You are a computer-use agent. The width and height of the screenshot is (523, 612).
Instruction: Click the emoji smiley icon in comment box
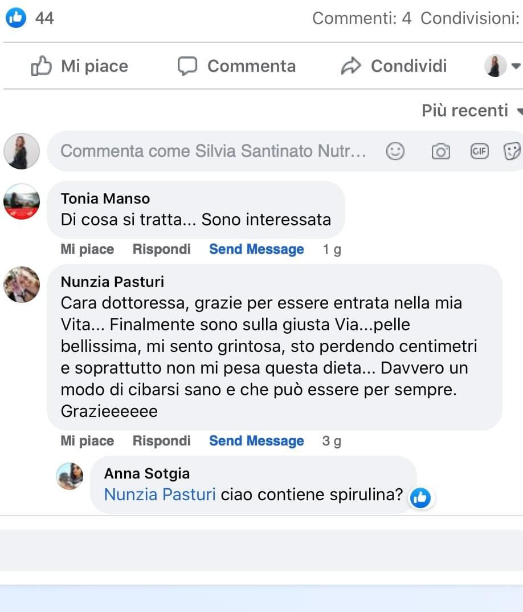395,151
